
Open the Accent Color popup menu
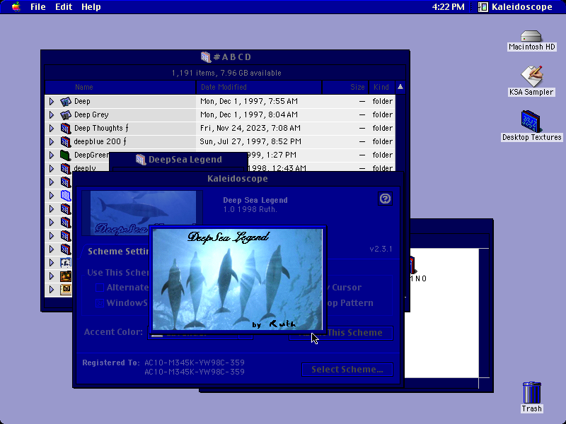(x=200, y=336)
